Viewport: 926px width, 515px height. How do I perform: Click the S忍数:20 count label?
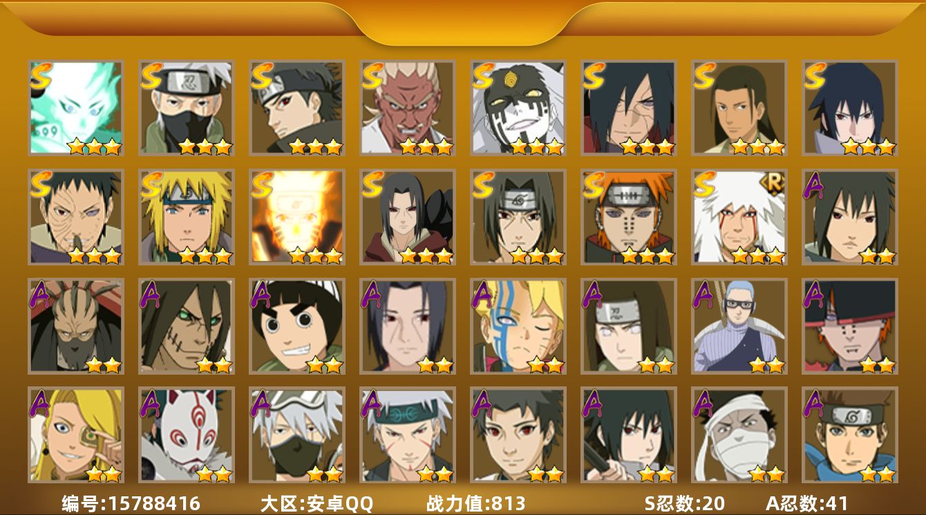pyautogui.click(x=684, y=503)
